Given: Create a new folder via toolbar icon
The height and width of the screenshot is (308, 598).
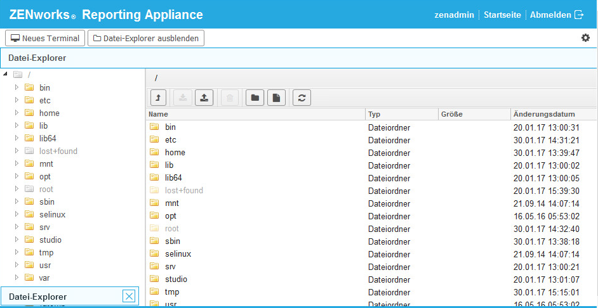Looking at the screenshot, I should (x=255, y=98).
